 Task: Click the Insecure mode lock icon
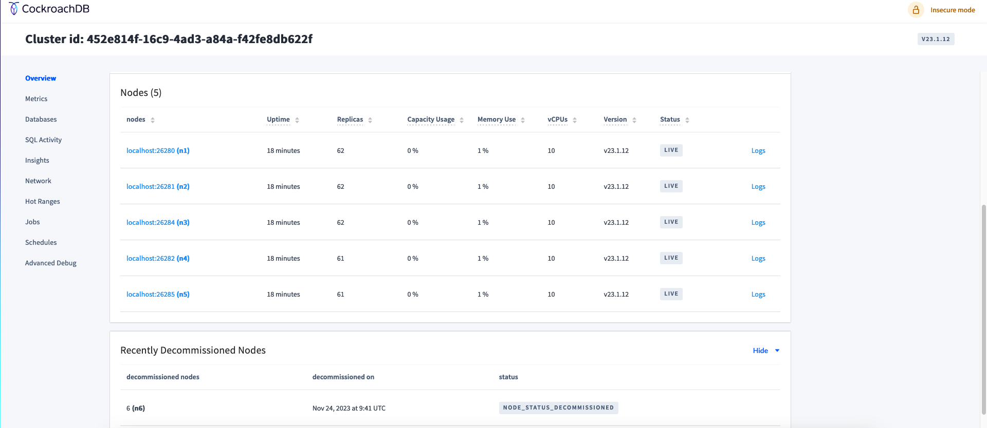click(916, 10)
